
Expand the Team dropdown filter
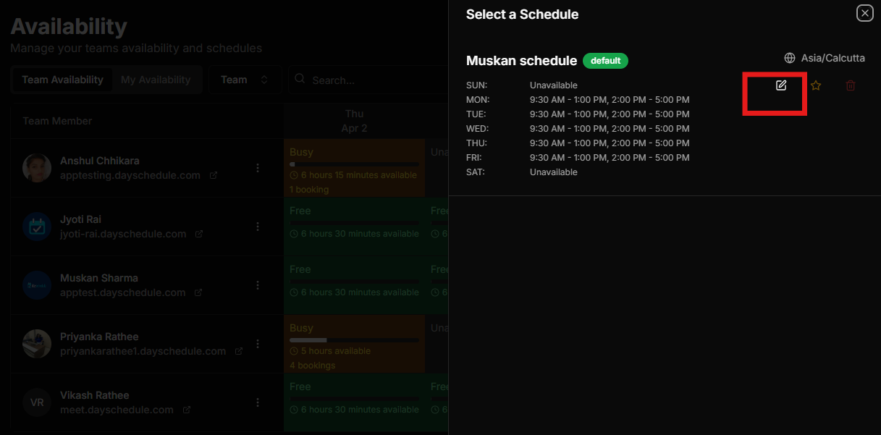click(x=245, y=80)
